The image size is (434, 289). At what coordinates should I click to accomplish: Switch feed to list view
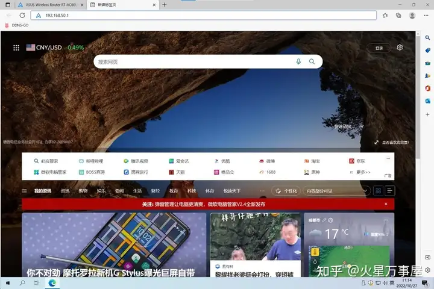pyautogui.click(x=390, y=191)
